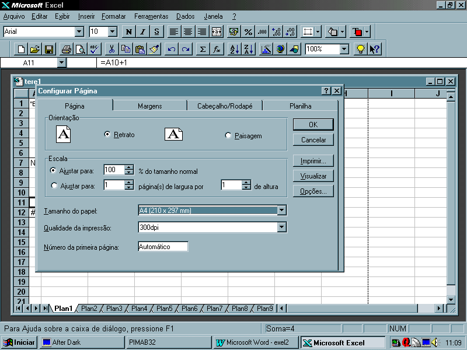Click the Opções... button
This screenshot has height=350, width=467.
point(313,191)
